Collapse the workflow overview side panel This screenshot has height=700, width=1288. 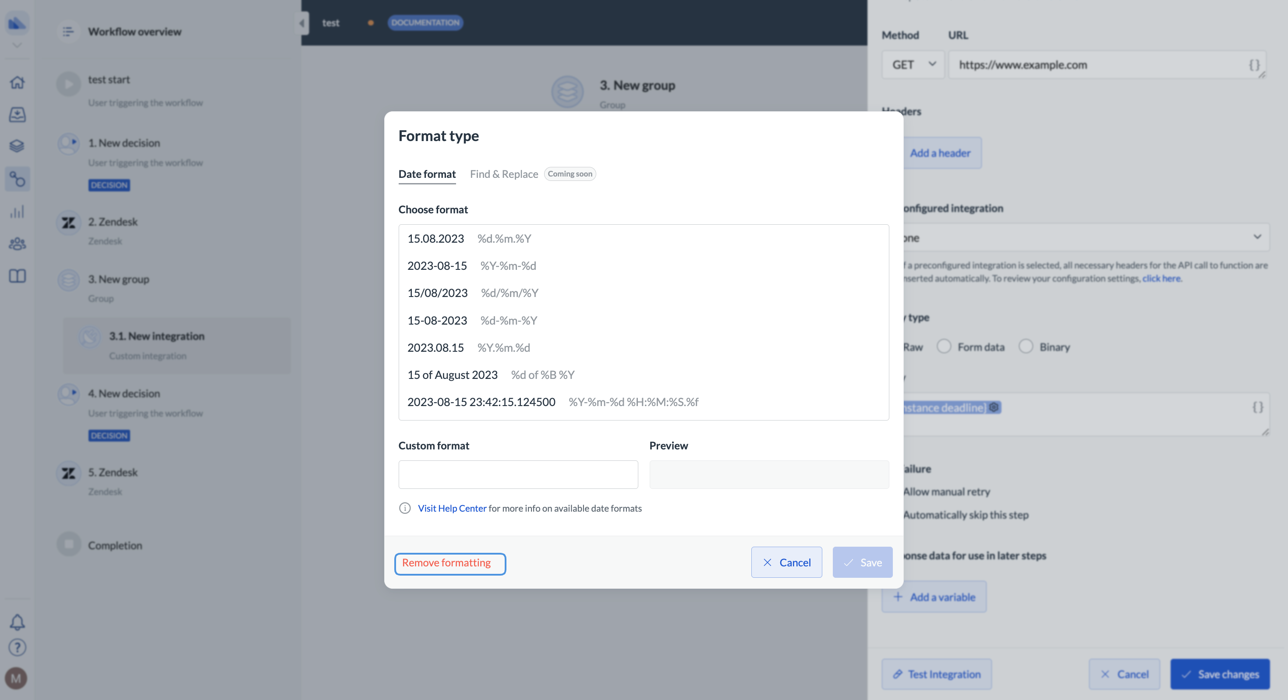click(x=302, y=23)
